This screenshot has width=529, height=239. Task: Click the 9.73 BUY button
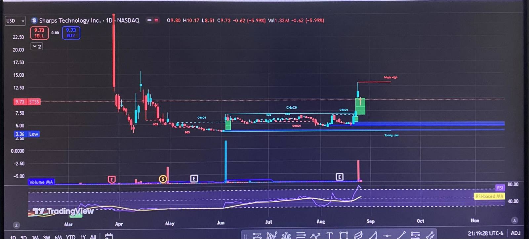71,33
